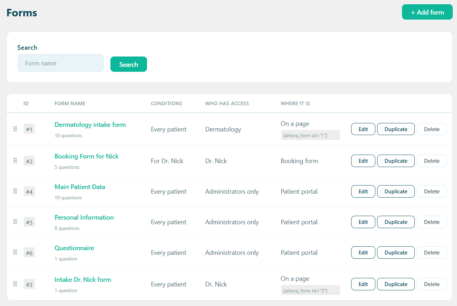
Task: Click the drag handle for Dermatology intake form
Action: click(15, 129)
